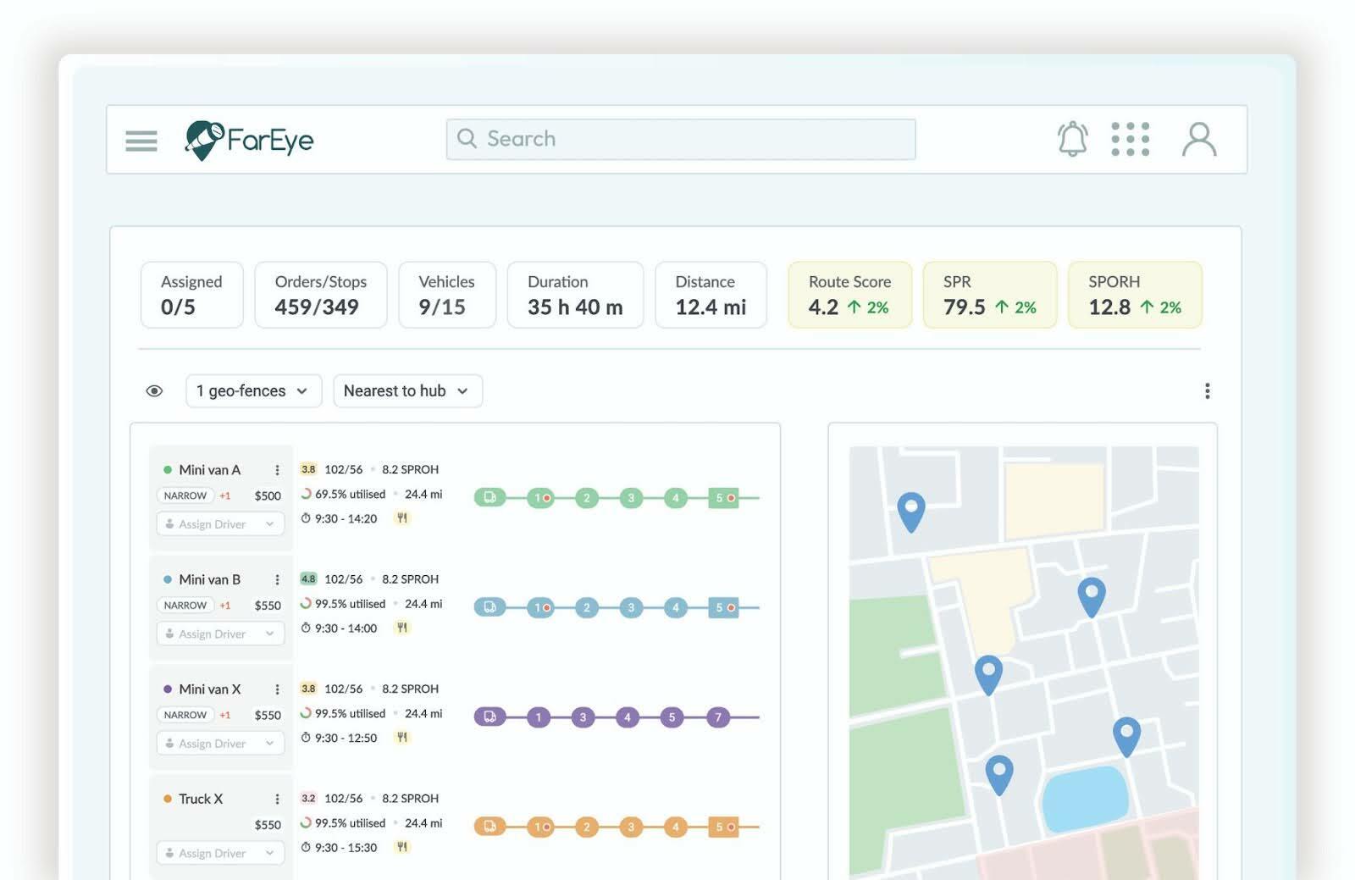The image size is (1355, 880).
Task: Click the 4.8 score badge of Mini van B
Action: coord(308,579)
